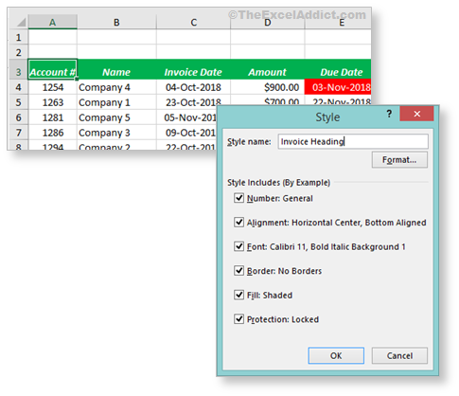Viewport: 459px width, 396px height.
Task: Toggle the Fill: Shaded checkbox
Action: (x=238, y=295)
